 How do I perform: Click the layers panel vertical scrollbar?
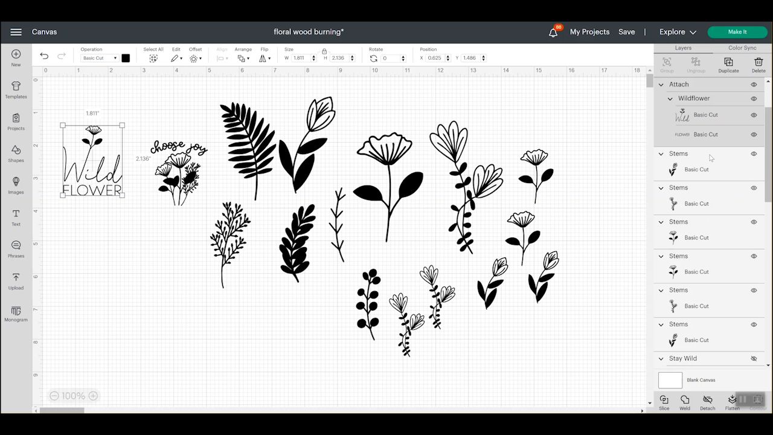tap(768, 154)
